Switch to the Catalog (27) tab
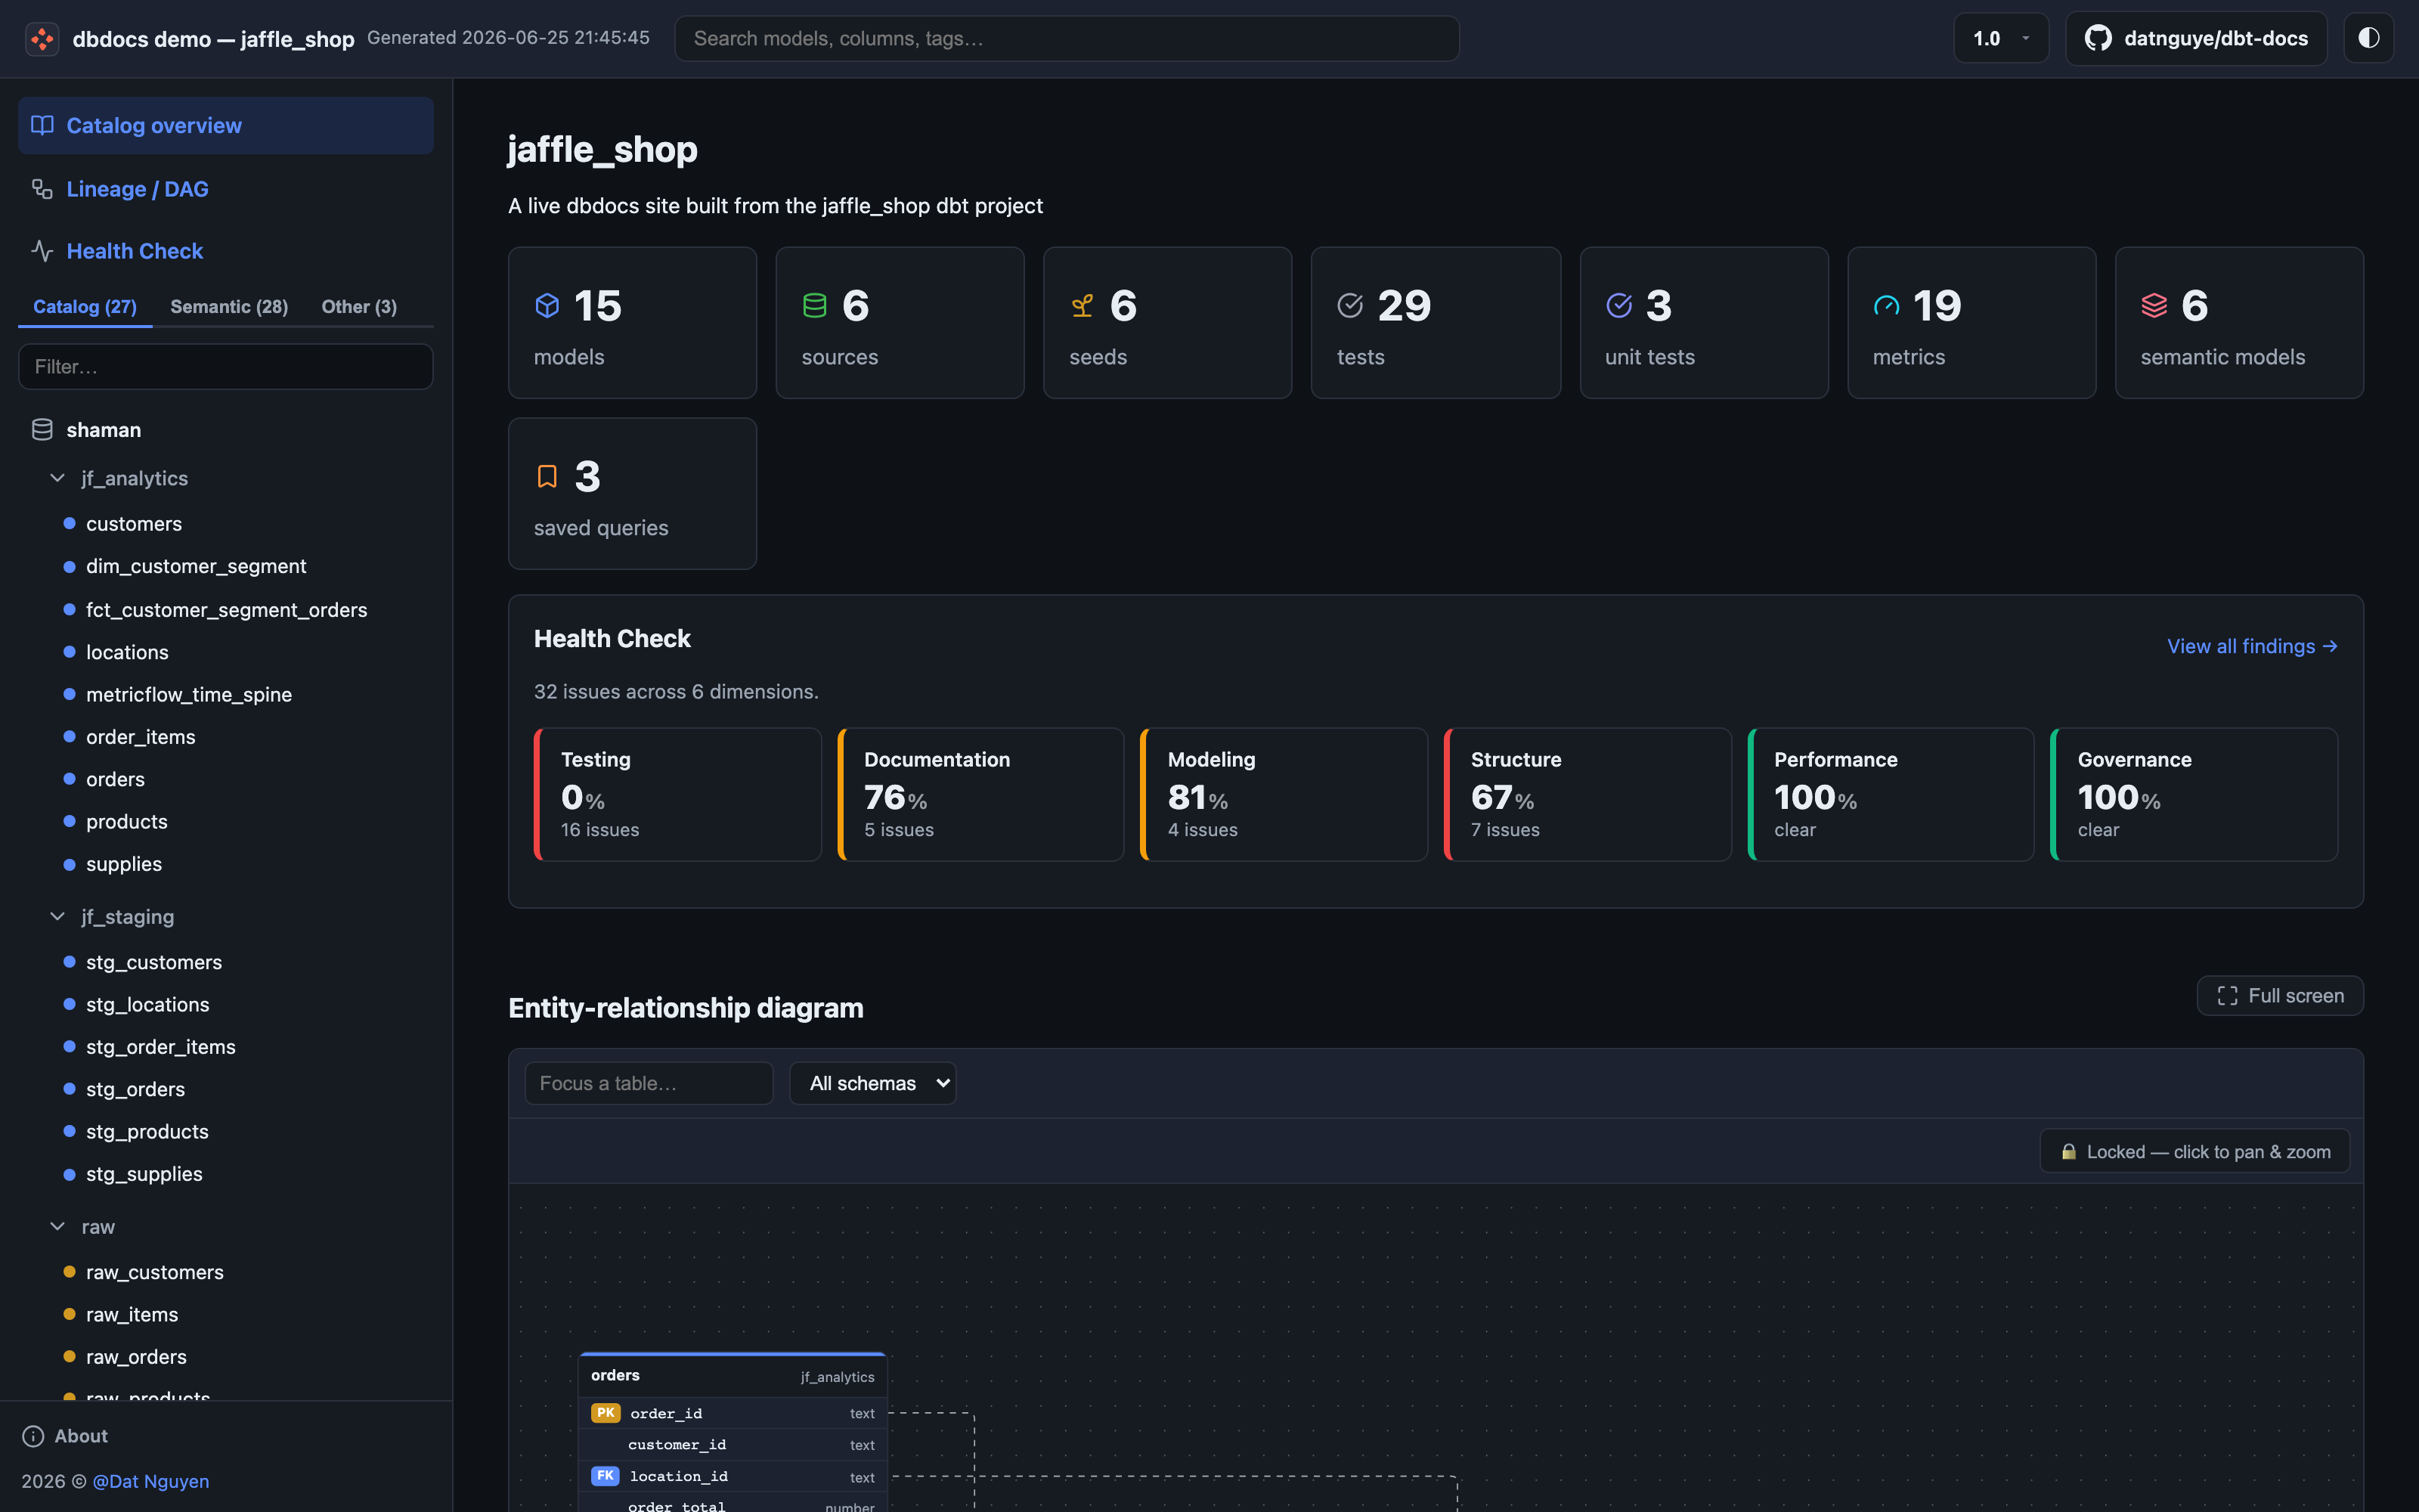The height and width of the screenshot is (1512, 2419). pos(85,307)
